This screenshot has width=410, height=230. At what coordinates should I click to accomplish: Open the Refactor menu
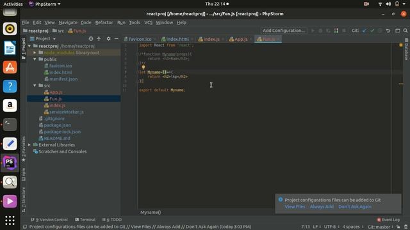pyautogui.click(x=104, y=22)
